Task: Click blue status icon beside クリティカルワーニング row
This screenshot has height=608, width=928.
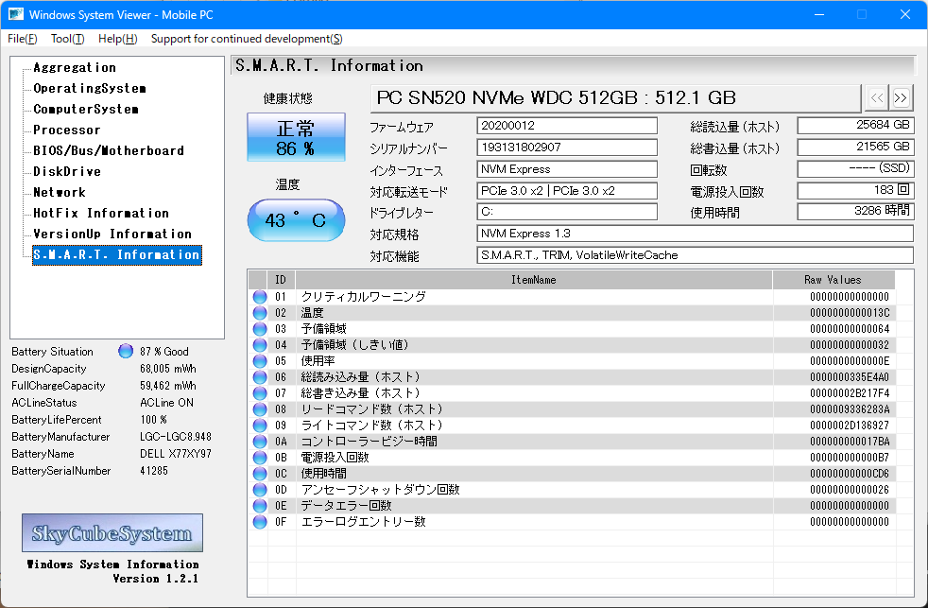Action: [259, 296]
